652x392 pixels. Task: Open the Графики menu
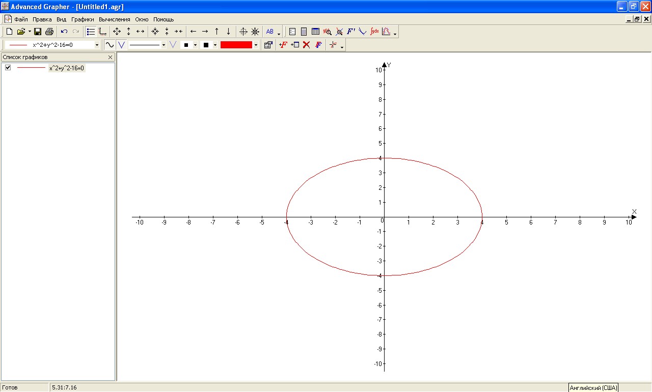pyautogui.click(x=83, y=19)
